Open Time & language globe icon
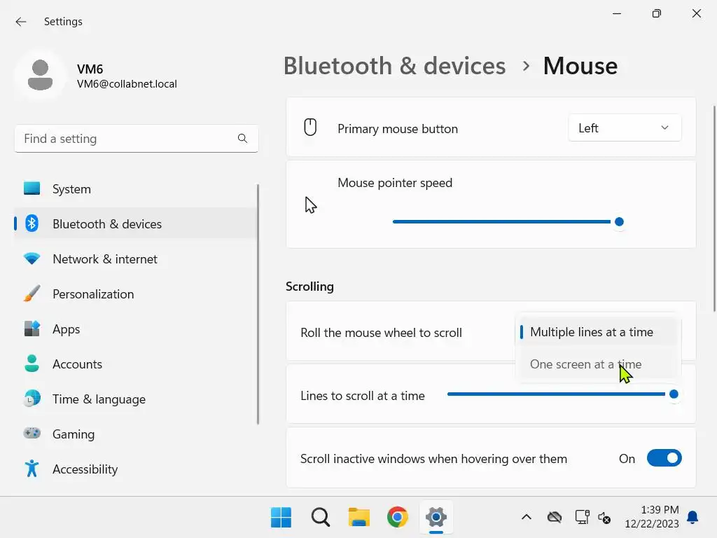Image resolution: width=717 pixels, height=538 pixels. click(32, 399)
